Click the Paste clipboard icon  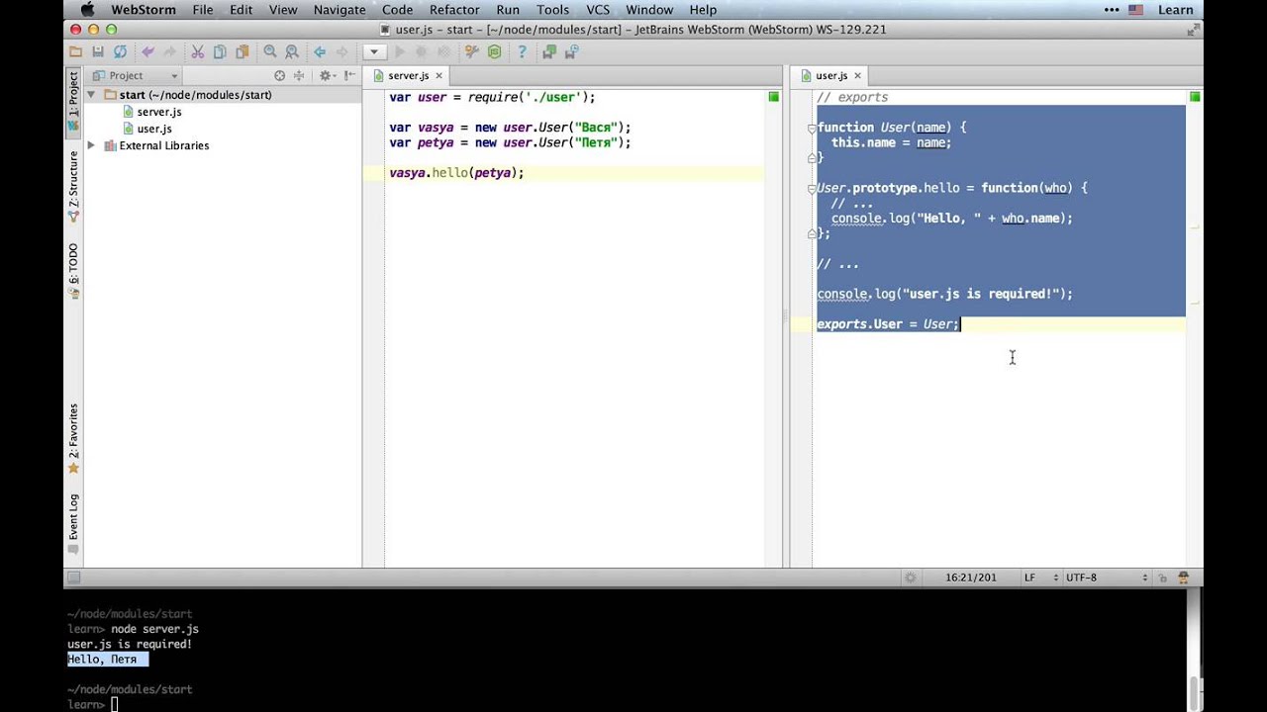(x=242, y=51)
